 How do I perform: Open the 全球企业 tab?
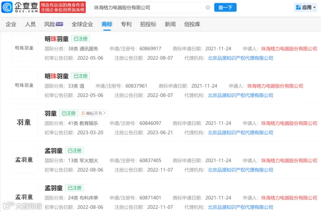coord(82,24)
